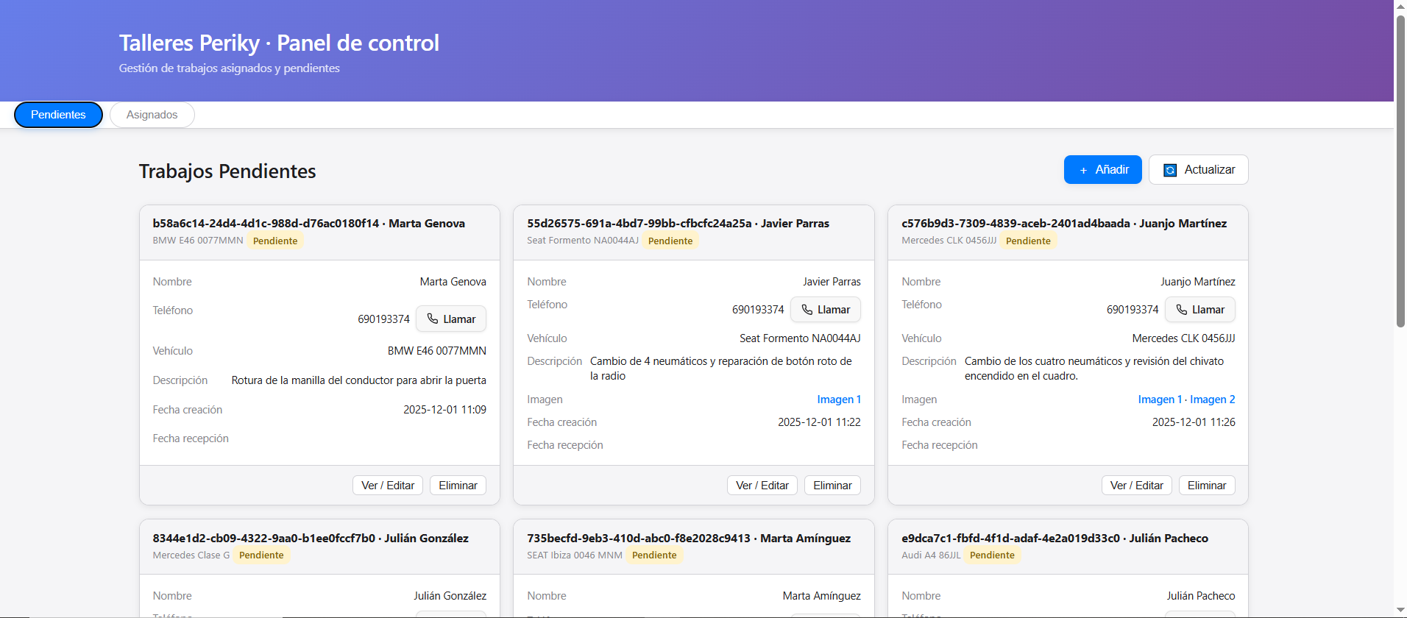Edit the Juanjo Martínez Mercedes CLK job
The image size is (1407, 618).
click(x=1136, y=486)
